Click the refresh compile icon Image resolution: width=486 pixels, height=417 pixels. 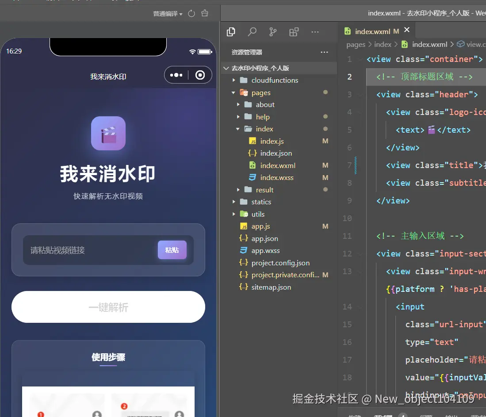coord(191,14)
